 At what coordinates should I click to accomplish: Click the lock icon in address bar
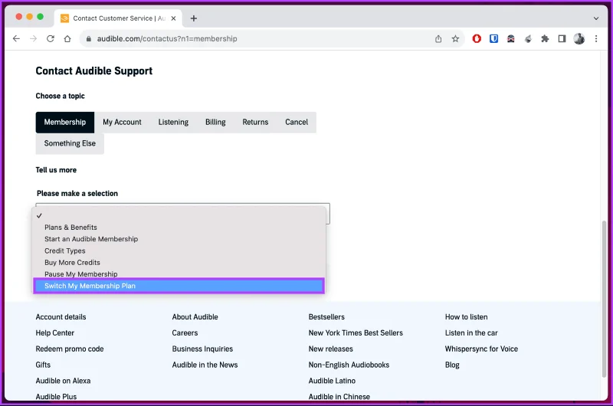tap(89, 39)
